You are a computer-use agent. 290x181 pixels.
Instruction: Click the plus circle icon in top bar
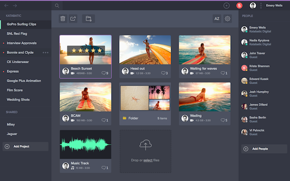pyautogui.click(x=227, y=5)
